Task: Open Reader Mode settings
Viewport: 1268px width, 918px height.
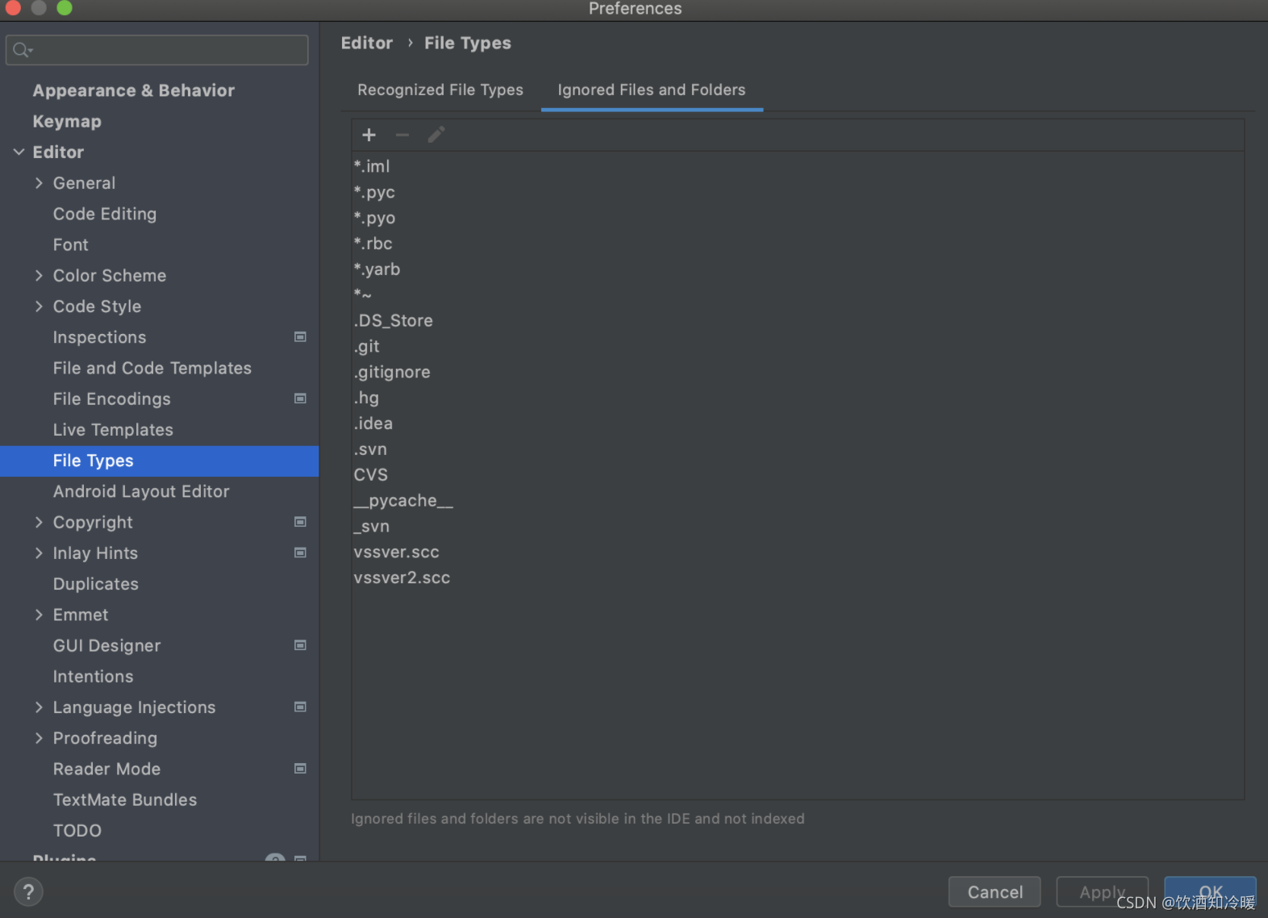Action: click(x=106, y=769)
